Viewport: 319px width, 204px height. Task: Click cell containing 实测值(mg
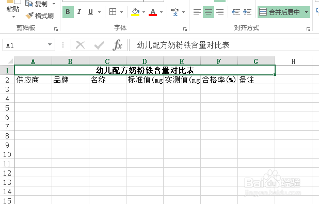coord(182,80)
